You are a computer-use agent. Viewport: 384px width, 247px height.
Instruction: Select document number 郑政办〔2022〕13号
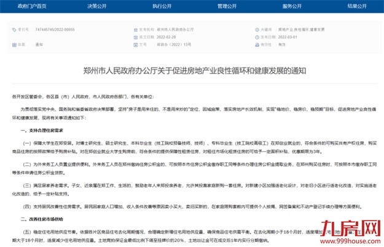pos(174,45)
